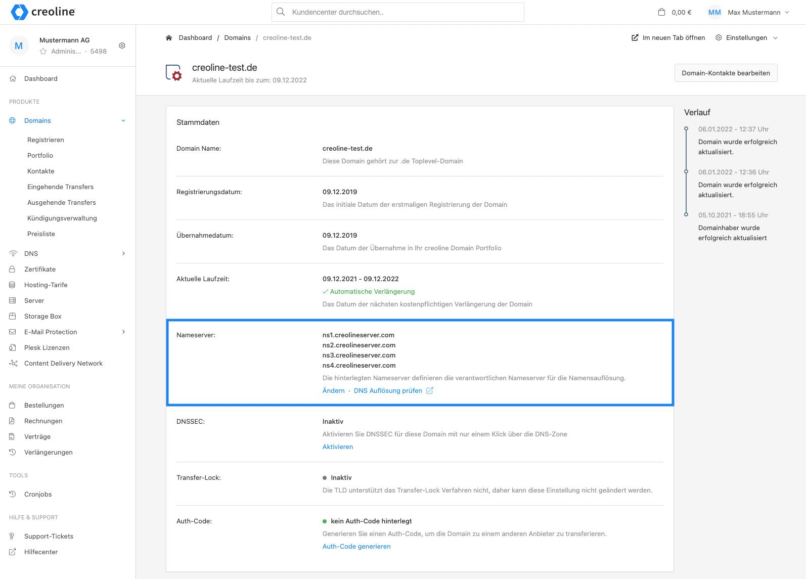Screen dimensions: 806x579
Task: Click the breadcrumb home icon
Action: [x=169, y=38]
